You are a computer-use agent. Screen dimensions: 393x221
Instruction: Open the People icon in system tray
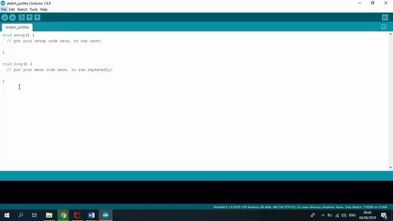click(313, 215)
